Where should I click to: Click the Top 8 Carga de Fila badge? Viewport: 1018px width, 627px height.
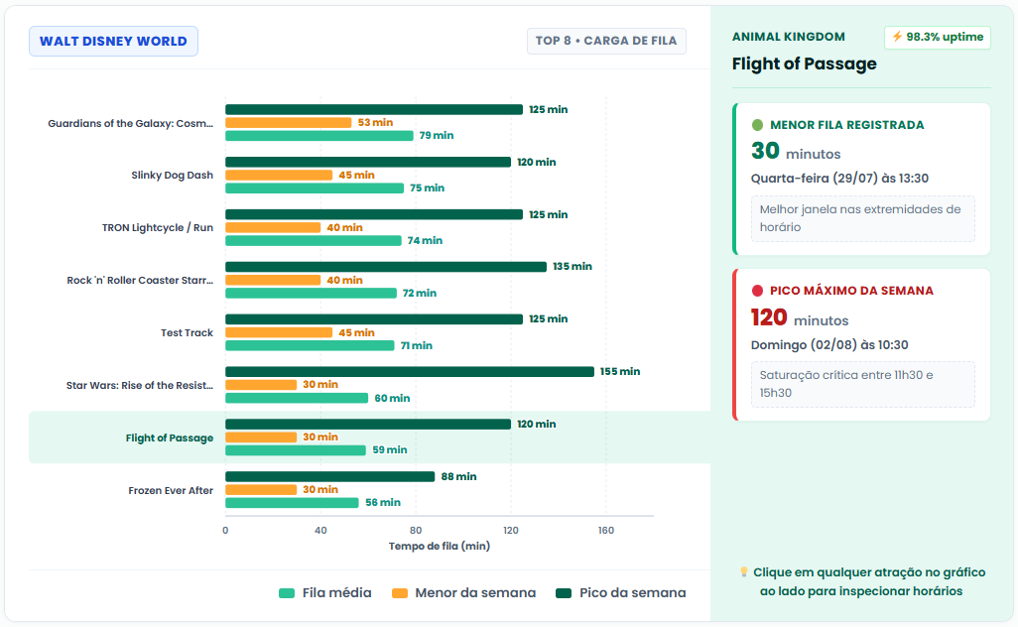tap(606, 41)
